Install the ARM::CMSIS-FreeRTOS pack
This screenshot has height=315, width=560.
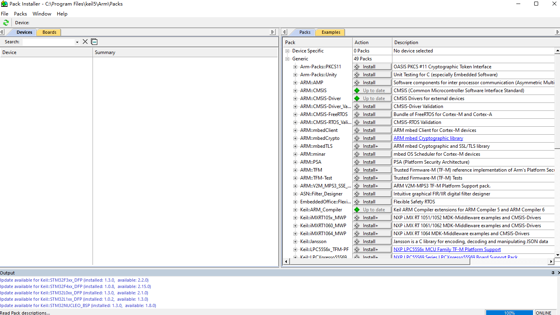click(x=372, y=114)
